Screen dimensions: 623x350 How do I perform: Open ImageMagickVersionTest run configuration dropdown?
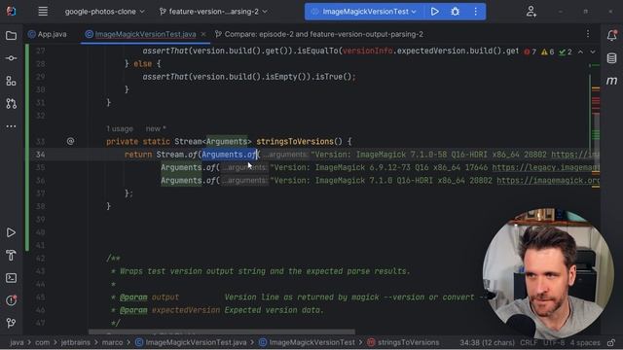[x=365, y=12]
